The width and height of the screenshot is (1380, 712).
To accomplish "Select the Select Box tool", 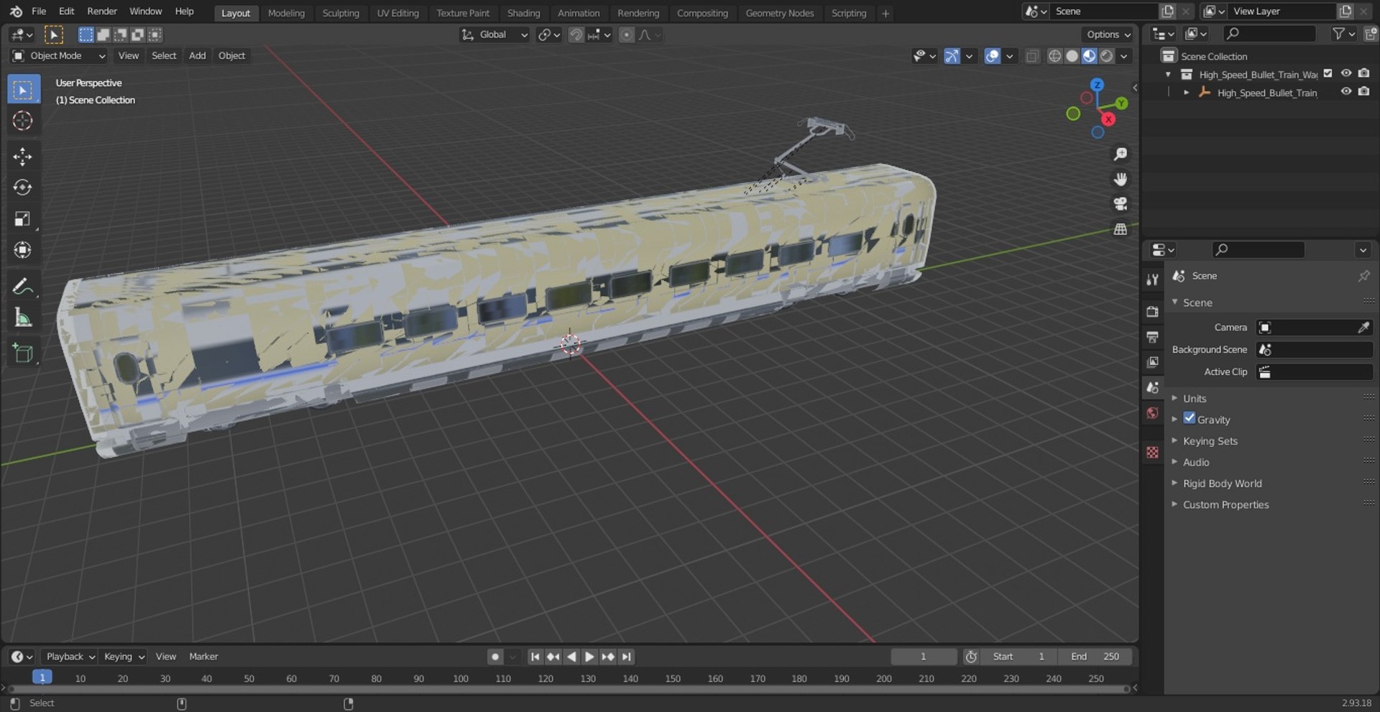I will tap(23, 90).
